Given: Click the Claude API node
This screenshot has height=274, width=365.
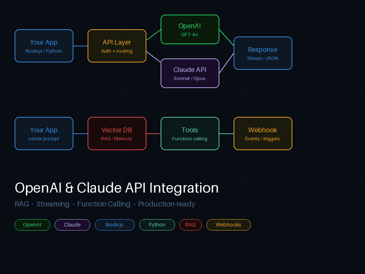Looking at the screenshot, I should pos(190,73).
